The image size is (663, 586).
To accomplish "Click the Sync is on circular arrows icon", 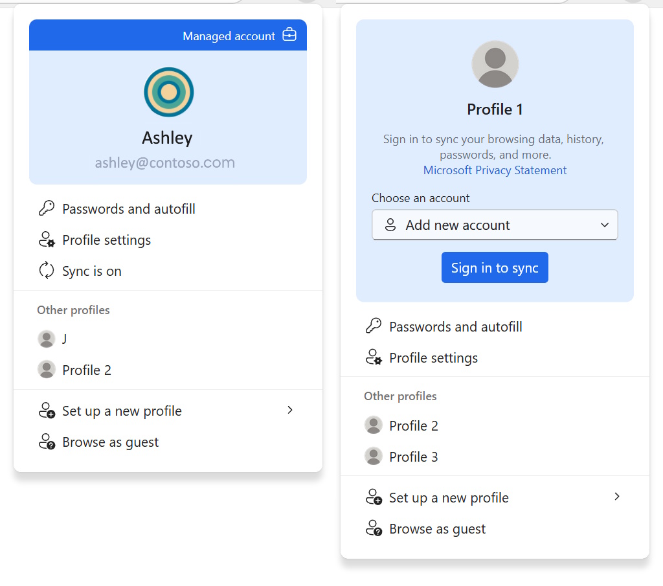I will pyautogui.click(x=47, y=271).
